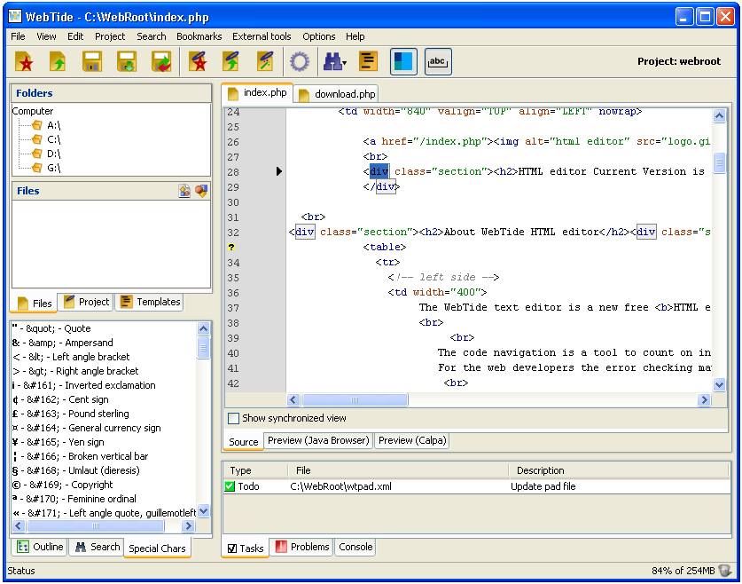Select the index.php editor tab

(x=257, y=93)
